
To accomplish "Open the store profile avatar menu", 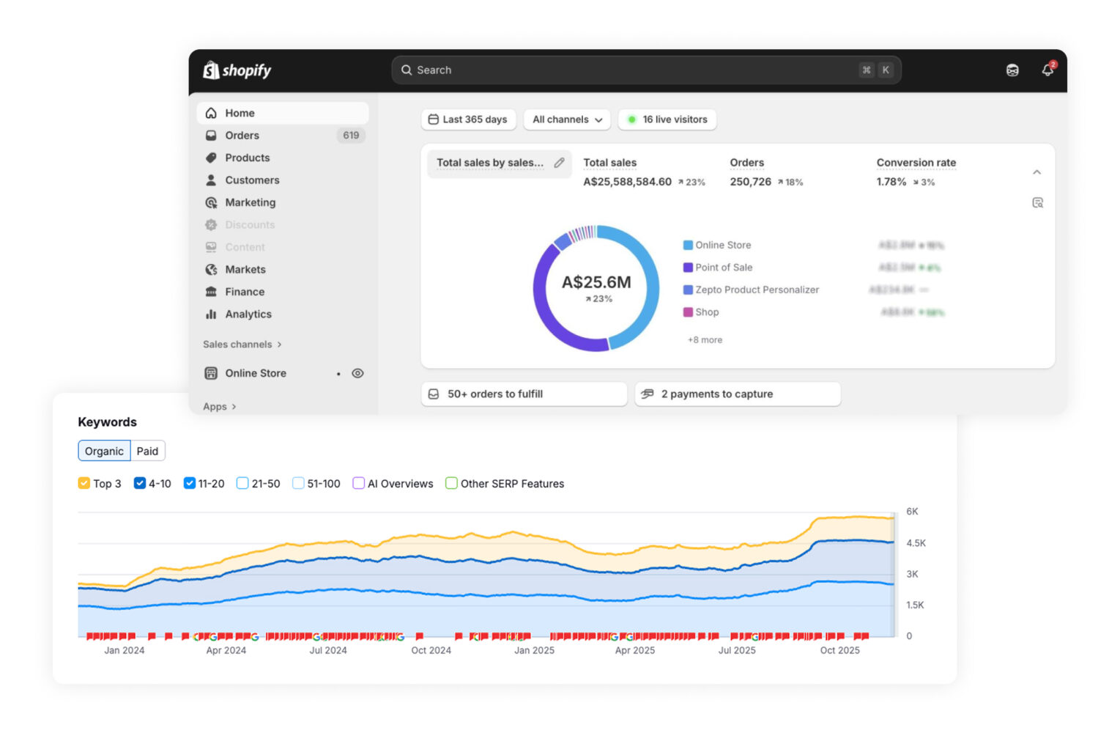I will 1012,70.
